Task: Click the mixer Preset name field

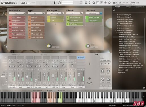Action: 105,60
